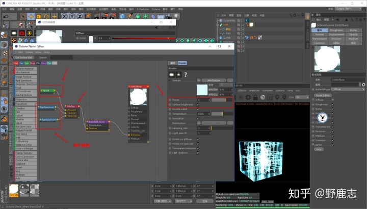
Task: Toggle X axis lock
Action: coord(64,16)
